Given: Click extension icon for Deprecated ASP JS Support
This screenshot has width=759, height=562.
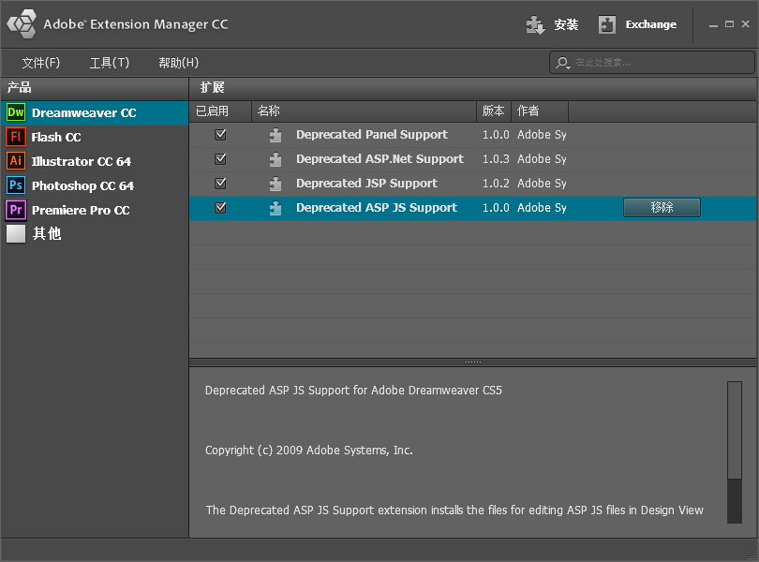Looking at the screenshot, I should pyautogui.click(x=275, y=208).
